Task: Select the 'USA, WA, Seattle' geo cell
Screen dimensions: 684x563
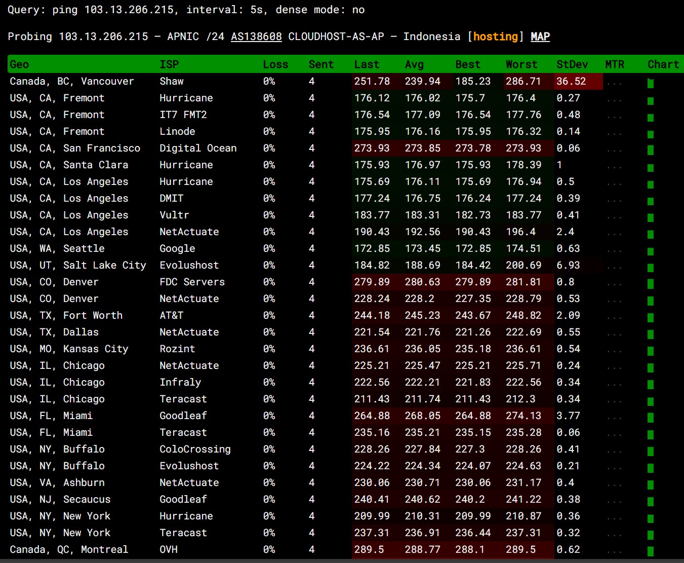Action: [x=57, y=249]
